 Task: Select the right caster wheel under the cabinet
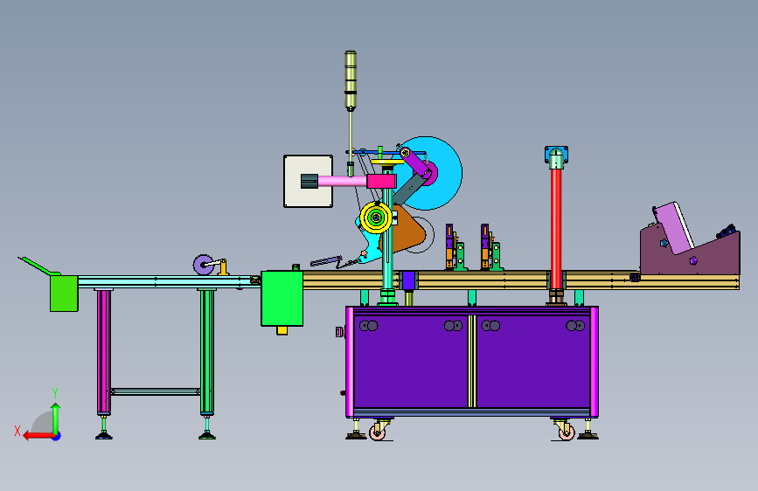coord(566,432)
